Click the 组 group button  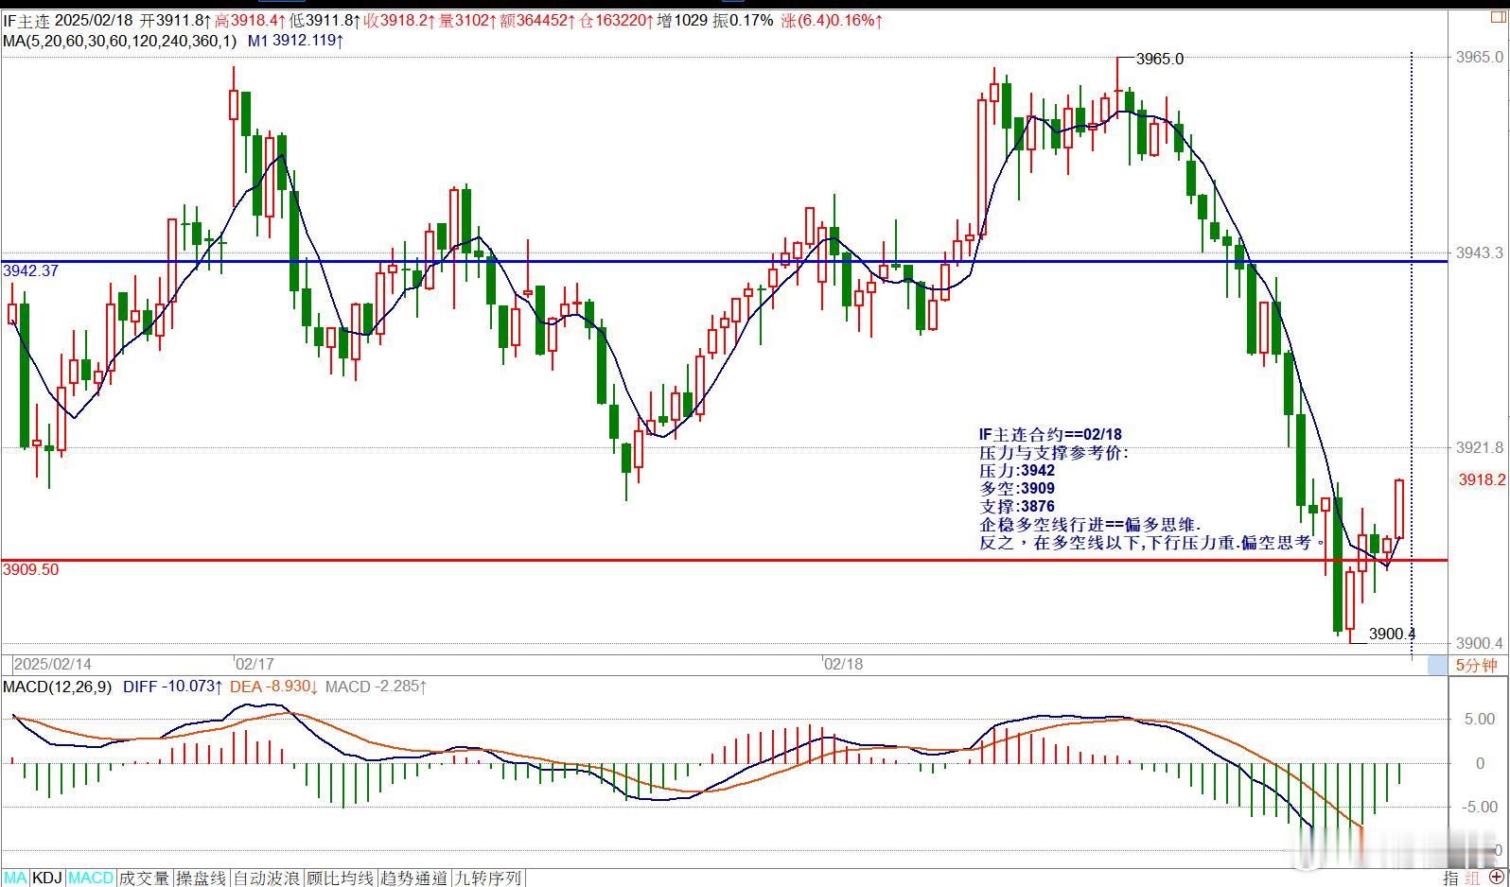(1472, 878)
